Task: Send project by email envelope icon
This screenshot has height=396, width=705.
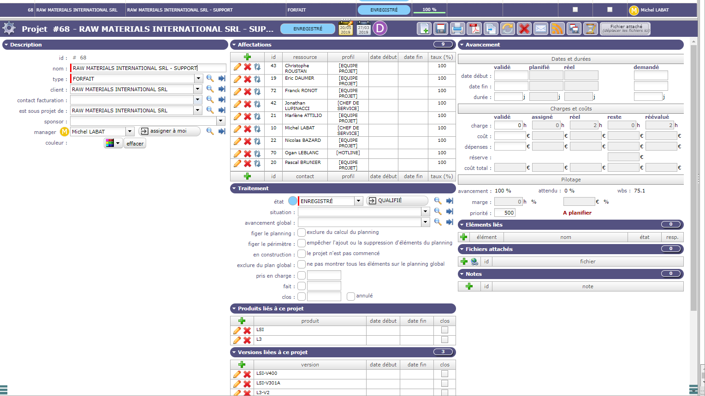Action: tap(541, 29)
